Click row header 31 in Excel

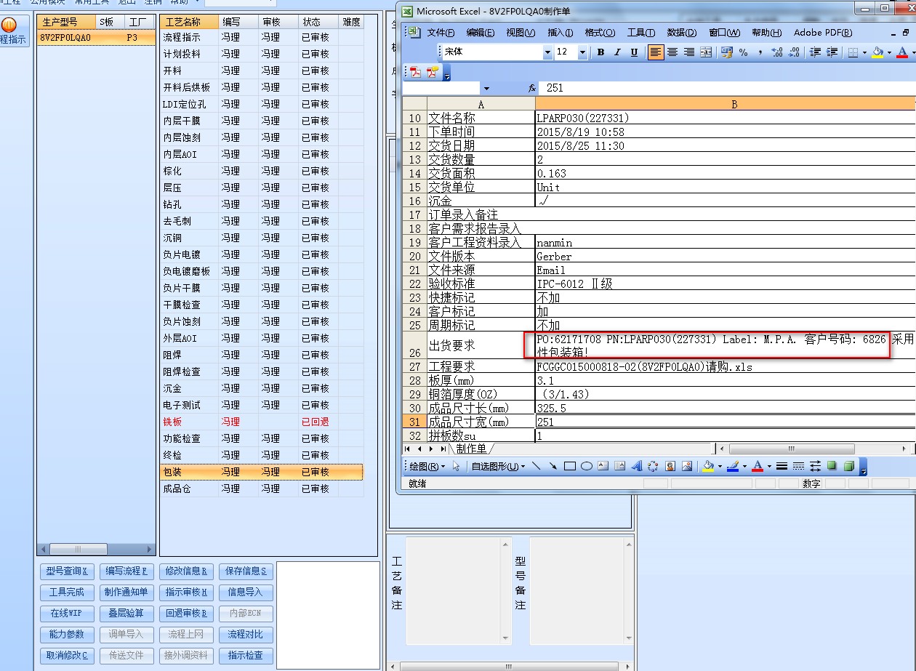414,422
